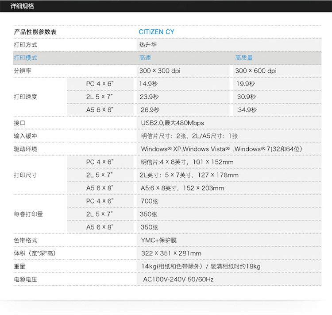Click the 高质量 column header
332x315 pixels.
click(x=244, y=58)
